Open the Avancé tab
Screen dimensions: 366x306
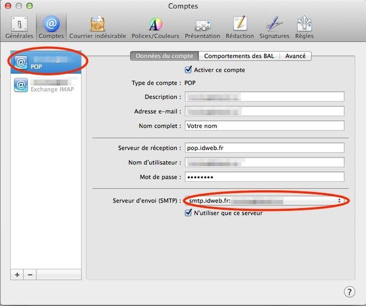click(x=296, y=56)
